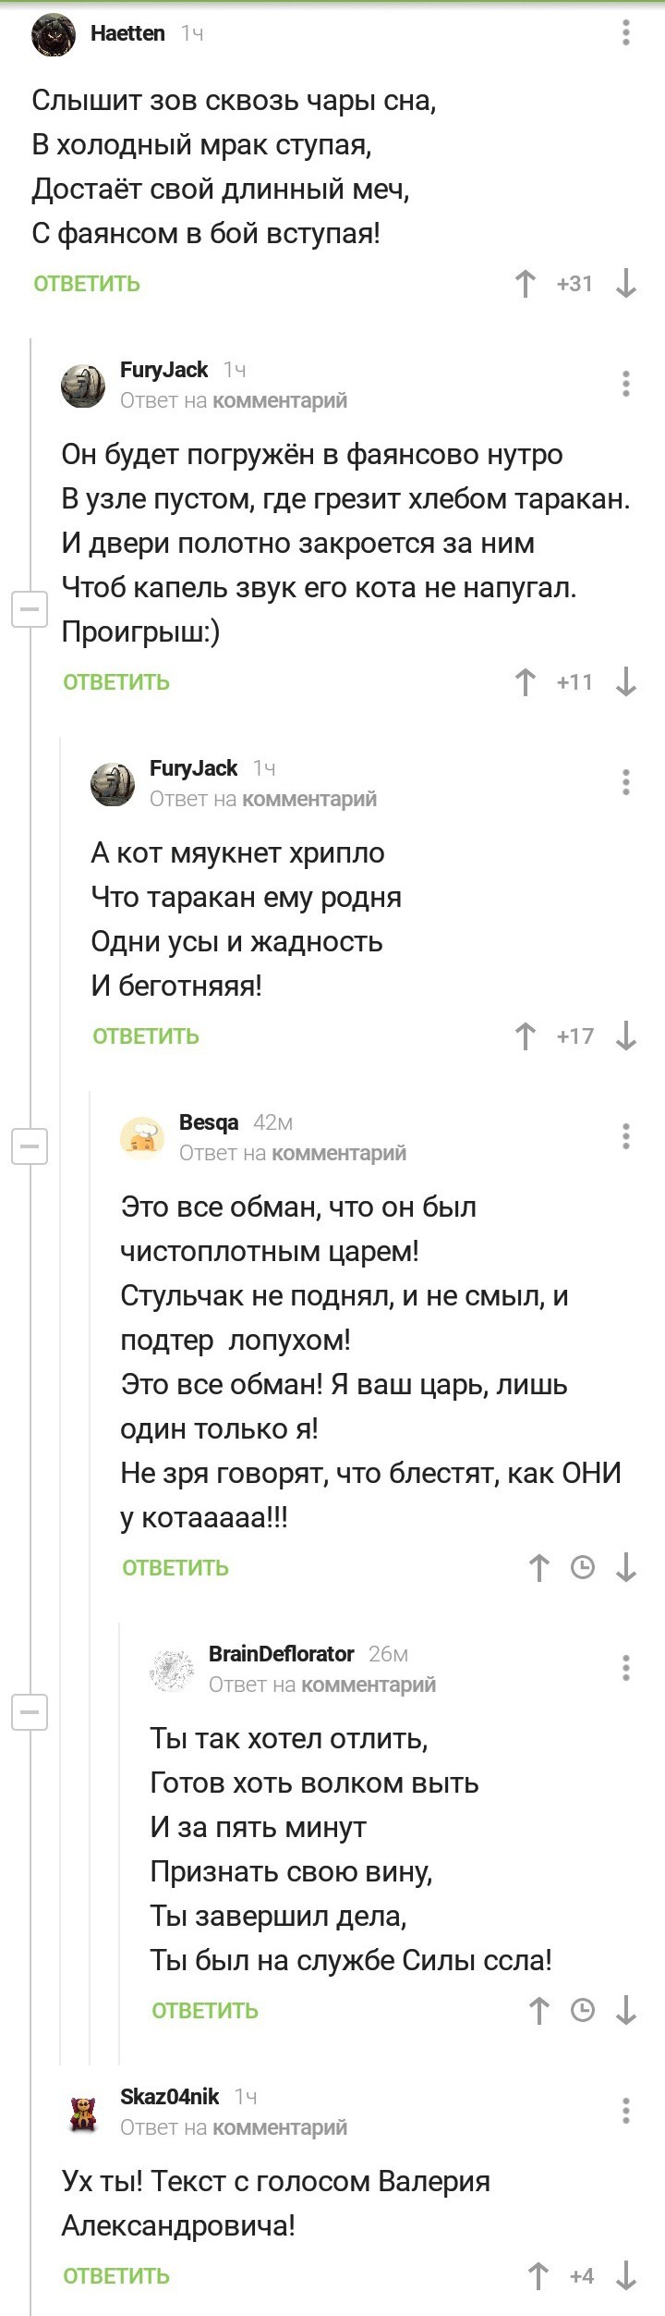The width and height of the screenshot is (665, 2316).
Task: Open options menu for BrainDeflorator's comment
Action: (626, 1668)
